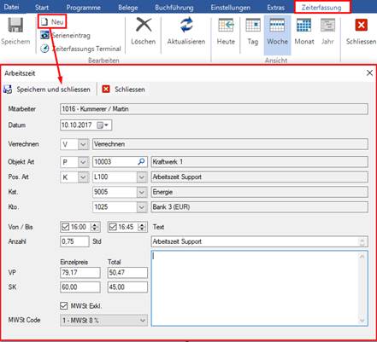Refresh with the Aktualisieren icon

186,25
